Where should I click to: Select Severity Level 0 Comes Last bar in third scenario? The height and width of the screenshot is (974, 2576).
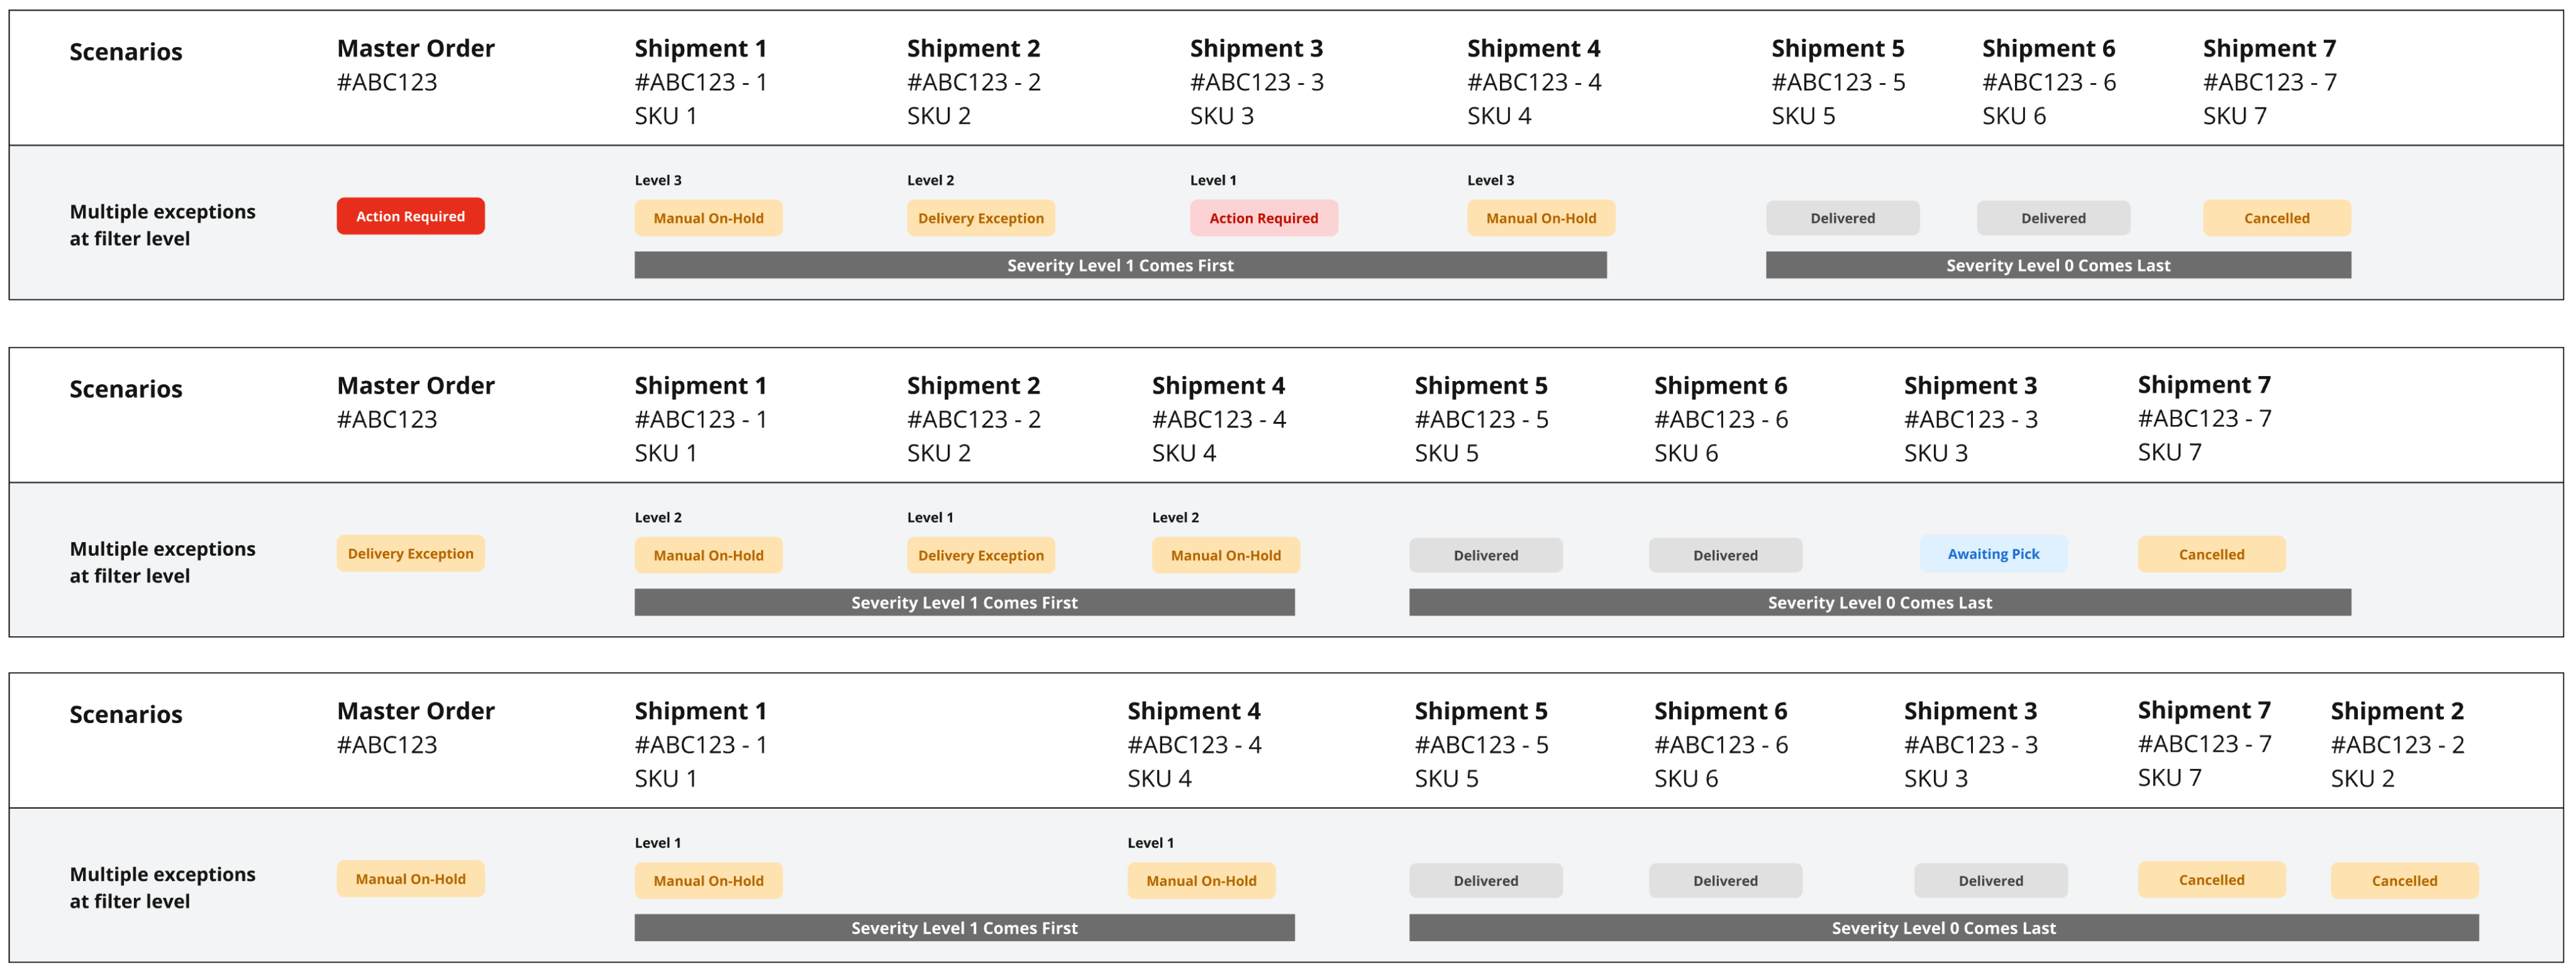point(1943,928)
